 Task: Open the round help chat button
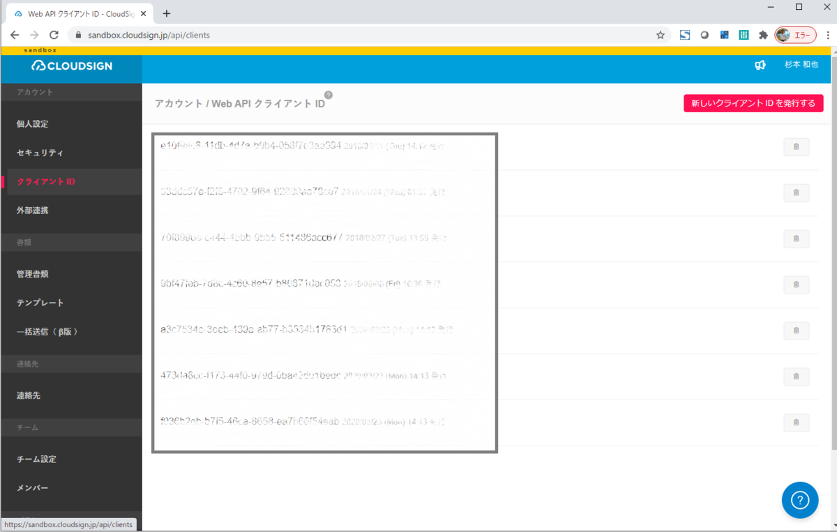800,500
